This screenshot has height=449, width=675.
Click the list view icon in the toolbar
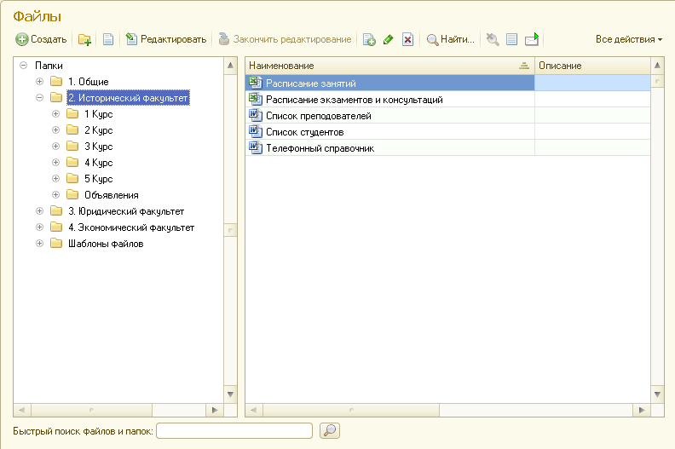511,39
